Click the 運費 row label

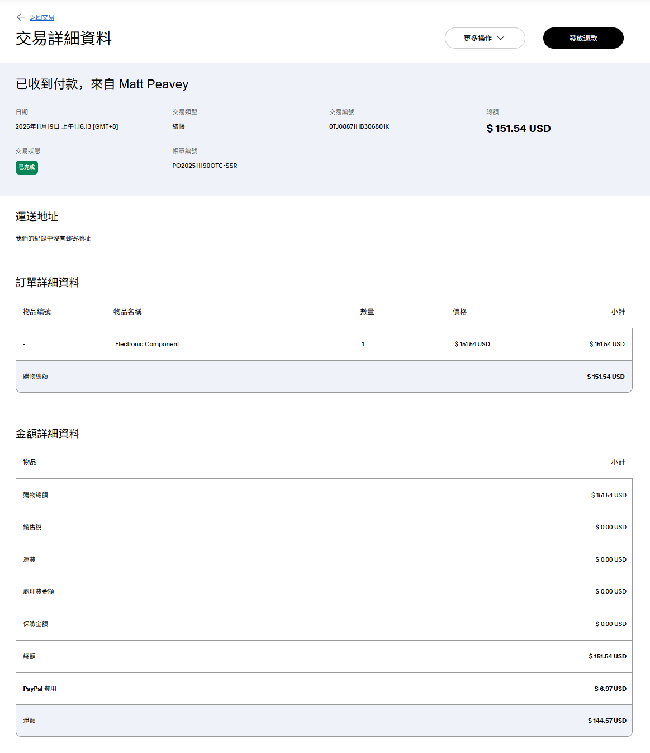click(x=30, y=559)
